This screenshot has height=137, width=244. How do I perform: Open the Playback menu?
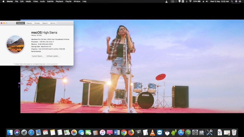[59, 2]
